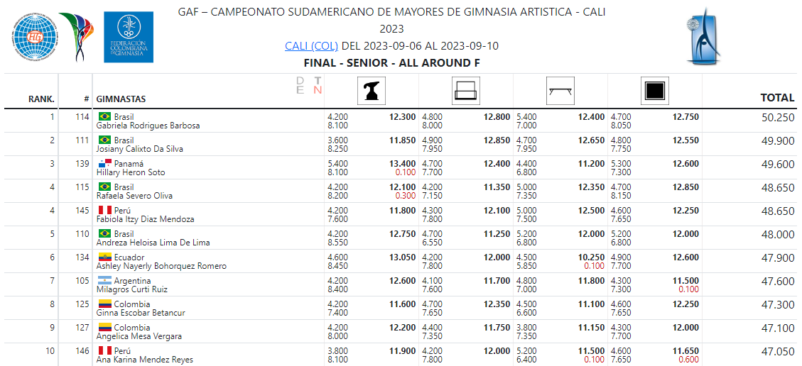Screen dimensions: 802x366
Task: Click the blue gymnast logo at top right
Action: pyautogui.click(x=704, y=37)
